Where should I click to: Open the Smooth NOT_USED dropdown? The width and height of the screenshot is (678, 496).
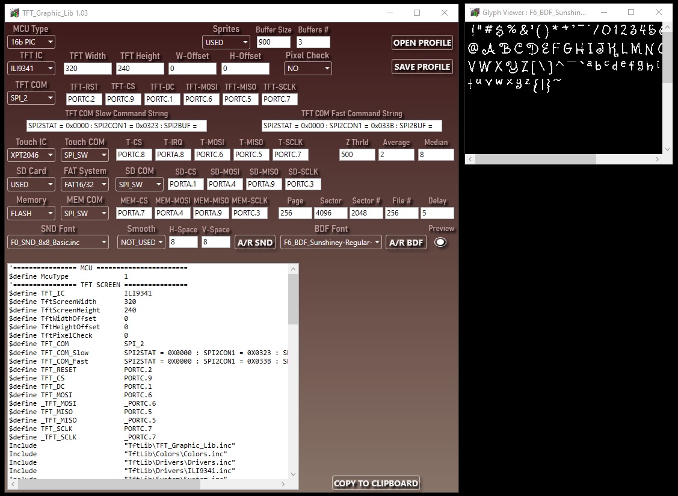point(141,242)
